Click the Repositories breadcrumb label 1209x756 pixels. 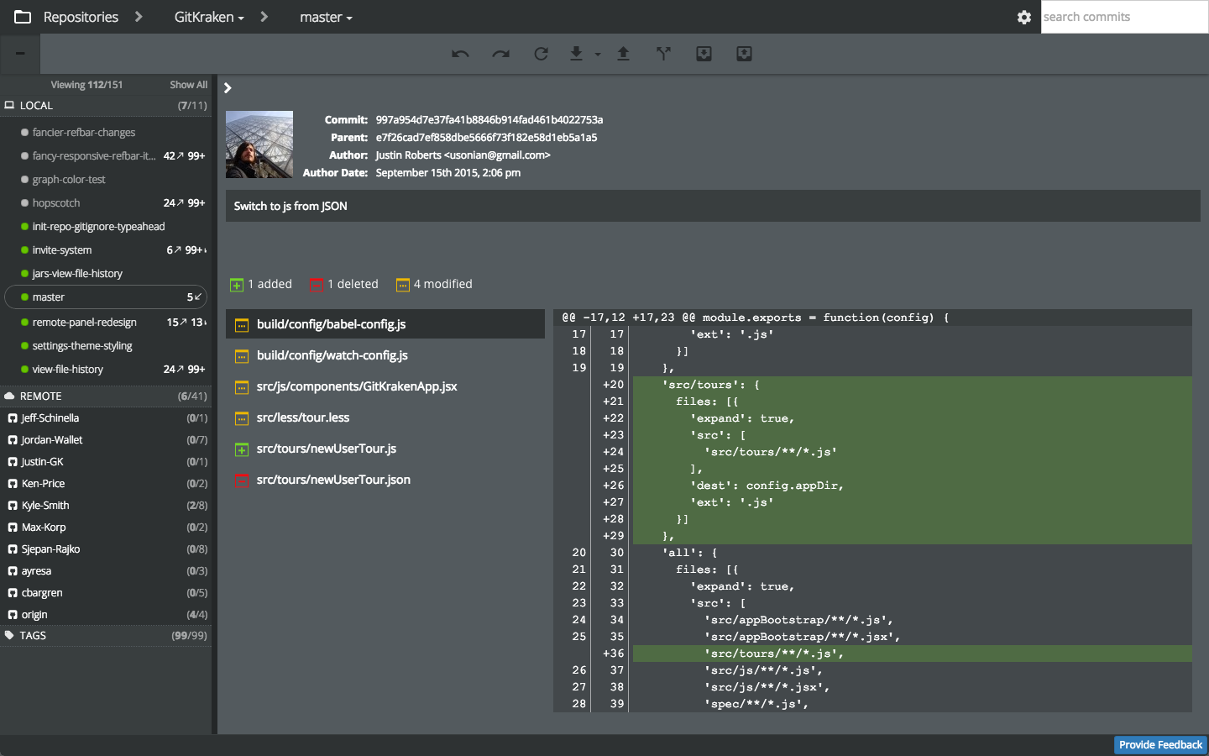pos(81,17)
